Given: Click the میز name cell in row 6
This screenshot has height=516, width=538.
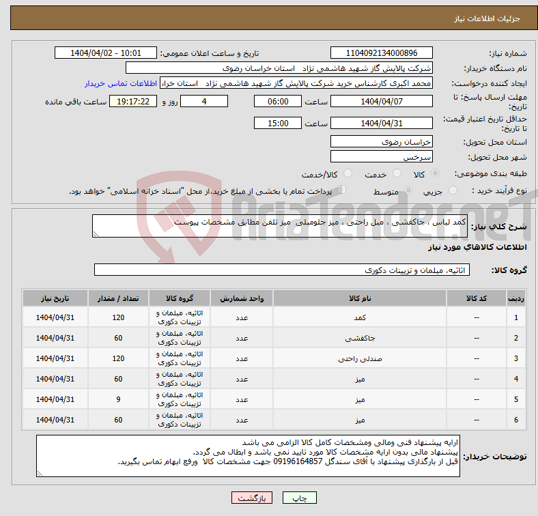Looking at the screenshot, I should click(360, 420).
